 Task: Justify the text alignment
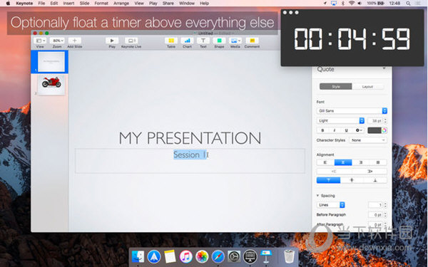coord(378,162)
